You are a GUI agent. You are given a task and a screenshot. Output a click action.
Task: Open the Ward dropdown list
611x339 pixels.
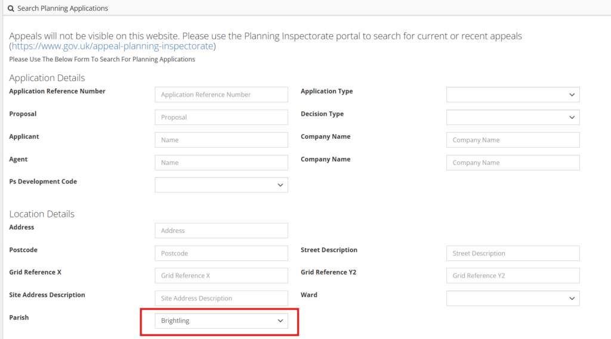[513, 298]
